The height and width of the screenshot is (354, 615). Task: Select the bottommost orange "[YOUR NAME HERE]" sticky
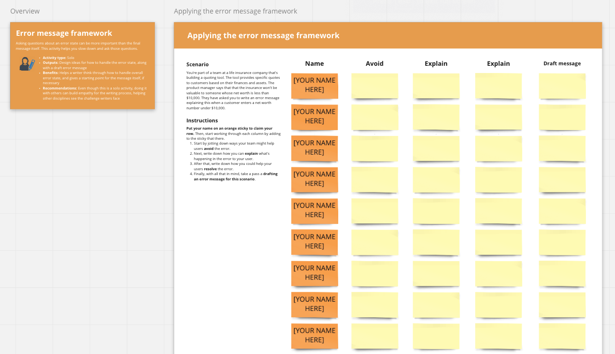(x=315, y=336)
